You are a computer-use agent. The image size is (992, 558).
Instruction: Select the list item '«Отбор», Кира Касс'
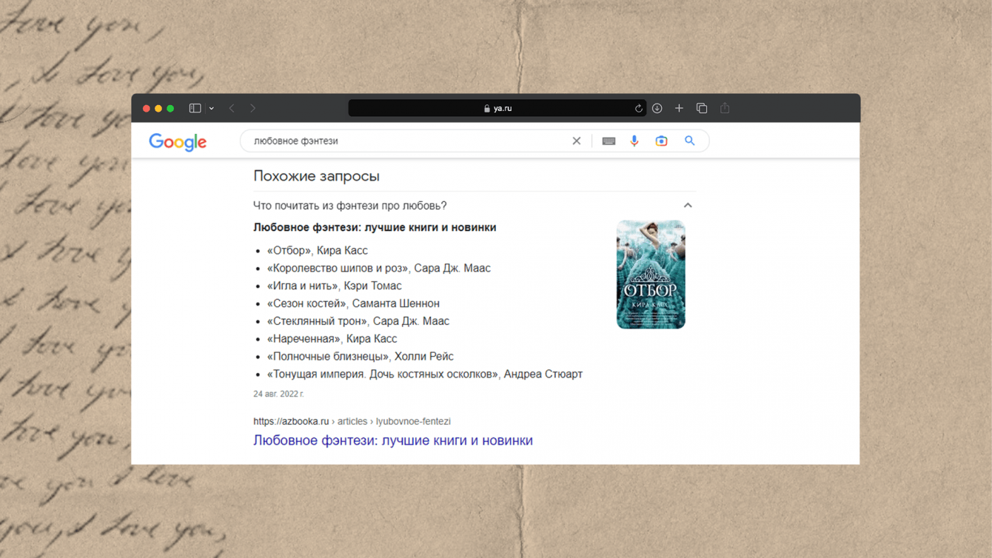pyautogui.click(x=317, y=251)
